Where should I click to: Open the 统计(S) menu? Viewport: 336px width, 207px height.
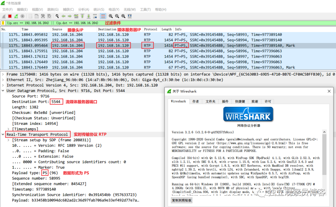(x=99, y=9)
